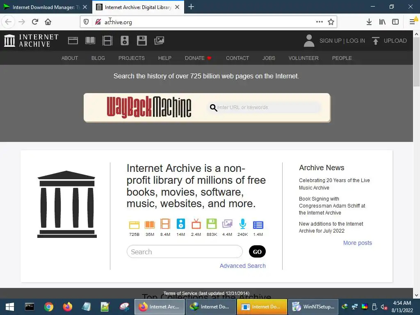This screenshot has height=315, width=420.
Task: Open the HELP menu item
Action: [x=165, y=58]
